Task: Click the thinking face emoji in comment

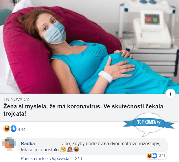Action: coord(63,149)
